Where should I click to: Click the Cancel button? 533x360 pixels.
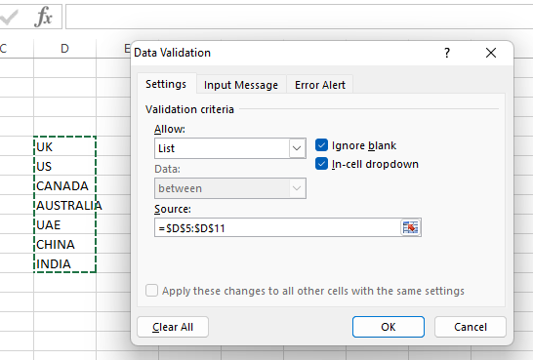pos(471,327)
